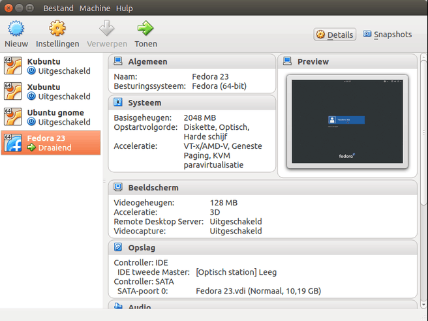Click the scrollbar up arrow
Image resolution: width=428 pixels, height=321 pixels.
click(x=423, y=57)
